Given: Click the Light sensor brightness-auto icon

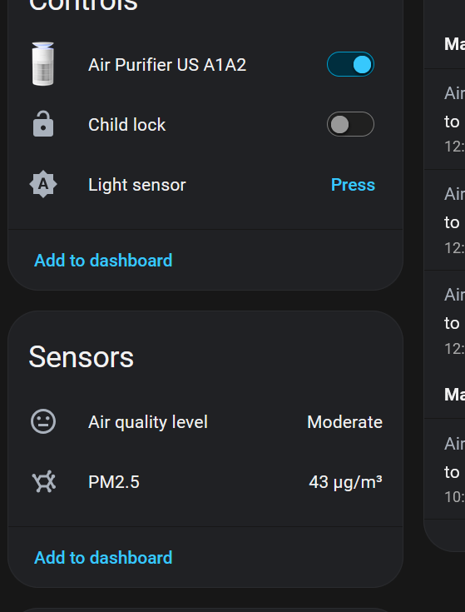Looking at the screenshot, I should (43, 184).
